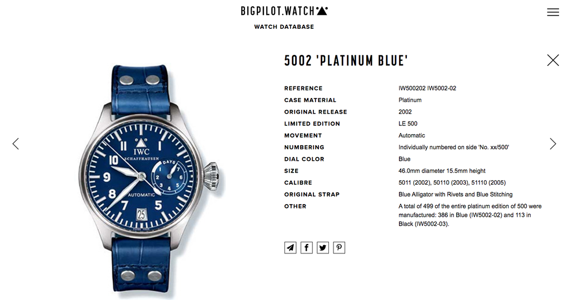
Task: Click the calibre list 5011, 50110, 51110
Action: (x=452, y=182)
